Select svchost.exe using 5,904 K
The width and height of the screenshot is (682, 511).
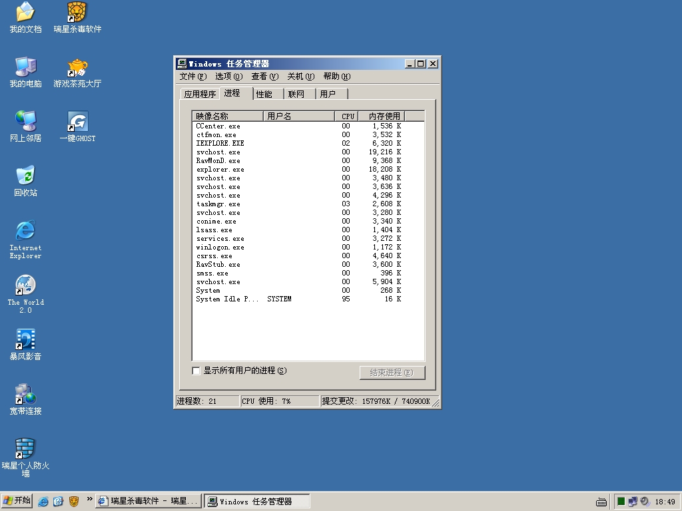pos(308,282)
